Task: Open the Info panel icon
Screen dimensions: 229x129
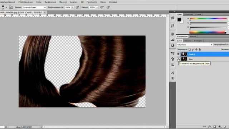Action: pos(172,45)
